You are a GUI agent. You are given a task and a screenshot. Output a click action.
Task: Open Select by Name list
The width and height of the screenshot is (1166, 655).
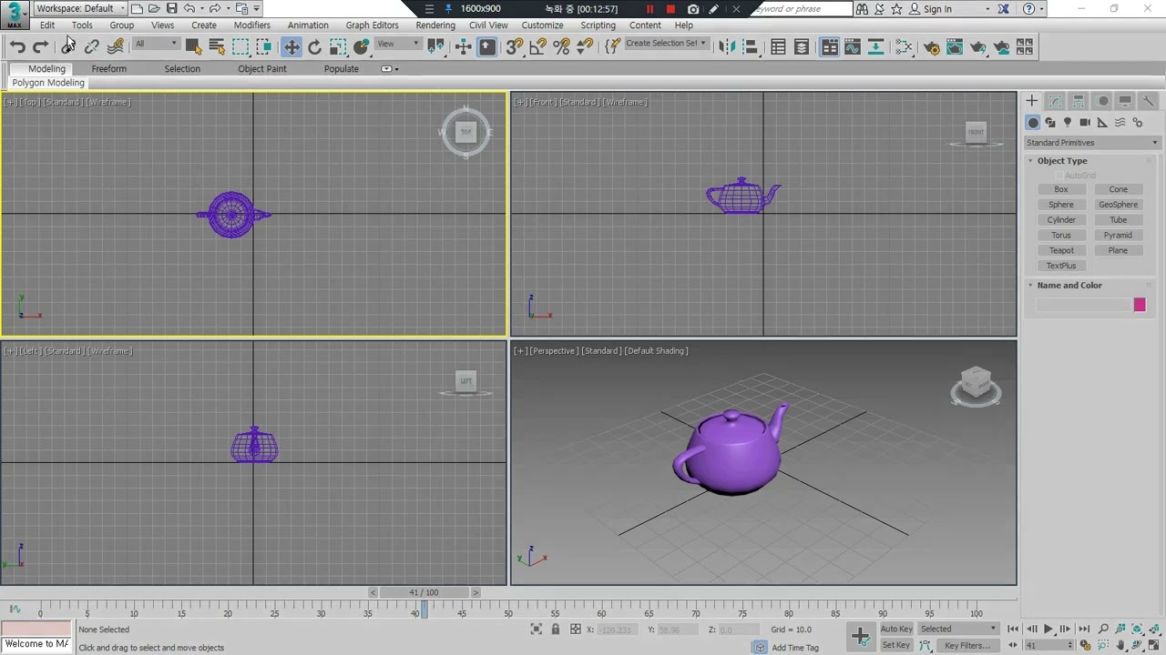217,46
